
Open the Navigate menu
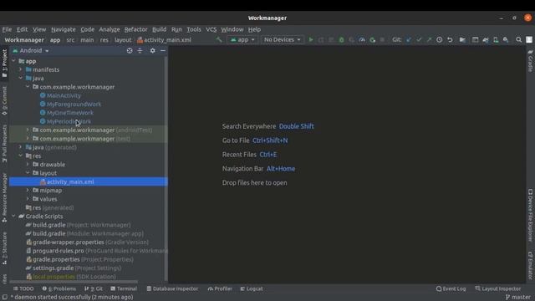pyautogui.click(x=64, y=29)
